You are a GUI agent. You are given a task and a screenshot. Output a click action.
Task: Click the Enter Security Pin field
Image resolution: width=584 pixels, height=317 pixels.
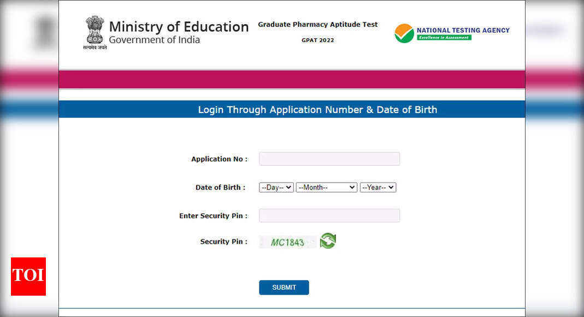pyautogui.click(x=329, y=215)
